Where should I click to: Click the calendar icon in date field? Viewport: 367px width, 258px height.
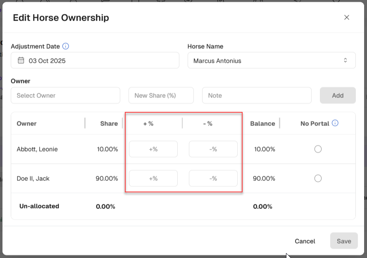[x=21, y=60]
